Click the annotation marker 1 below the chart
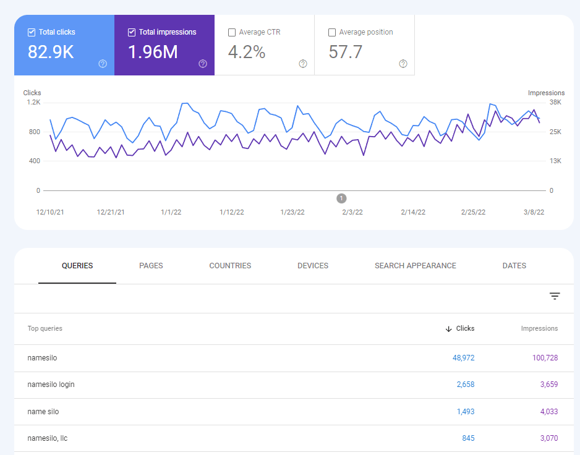Image resolution: width=580 pixels, height=455 pixels. coord(341,198)
